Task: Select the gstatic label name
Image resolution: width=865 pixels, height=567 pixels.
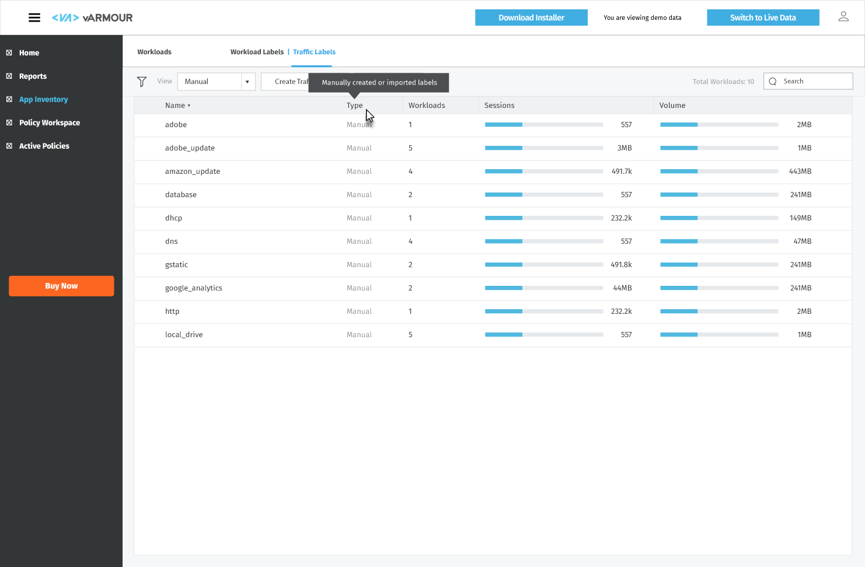Action: [x=176, y=265]
